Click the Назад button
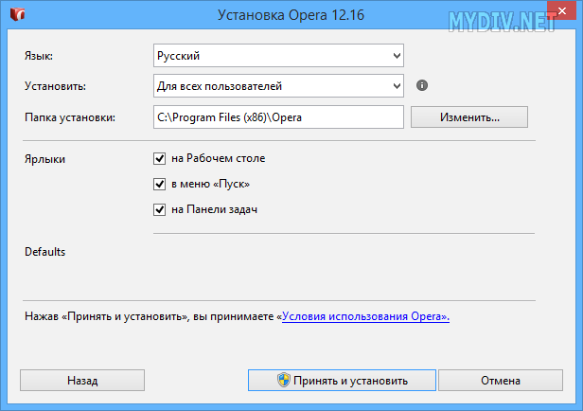583x411 pixels. pos(82,380)
